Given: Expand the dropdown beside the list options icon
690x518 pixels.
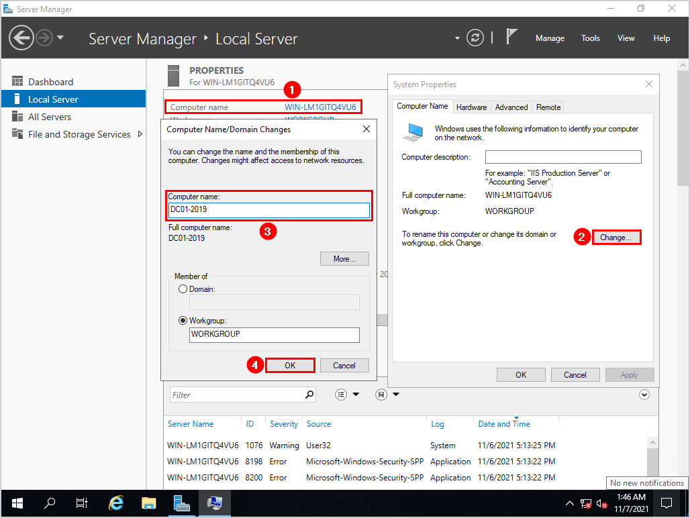Looking at the screenshot, I should 356,395.
